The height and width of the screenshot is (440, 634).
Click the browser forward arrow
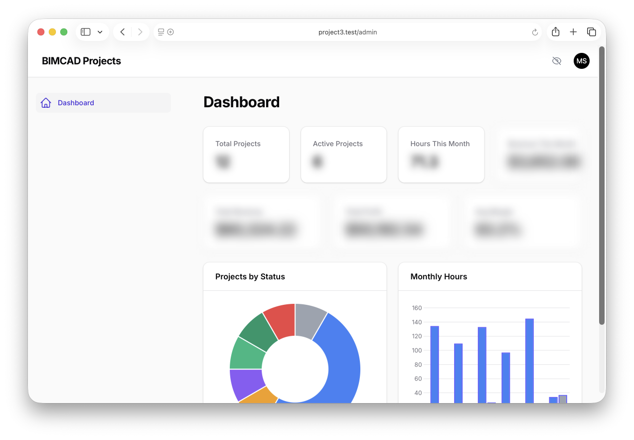click(x=140, y=32)
